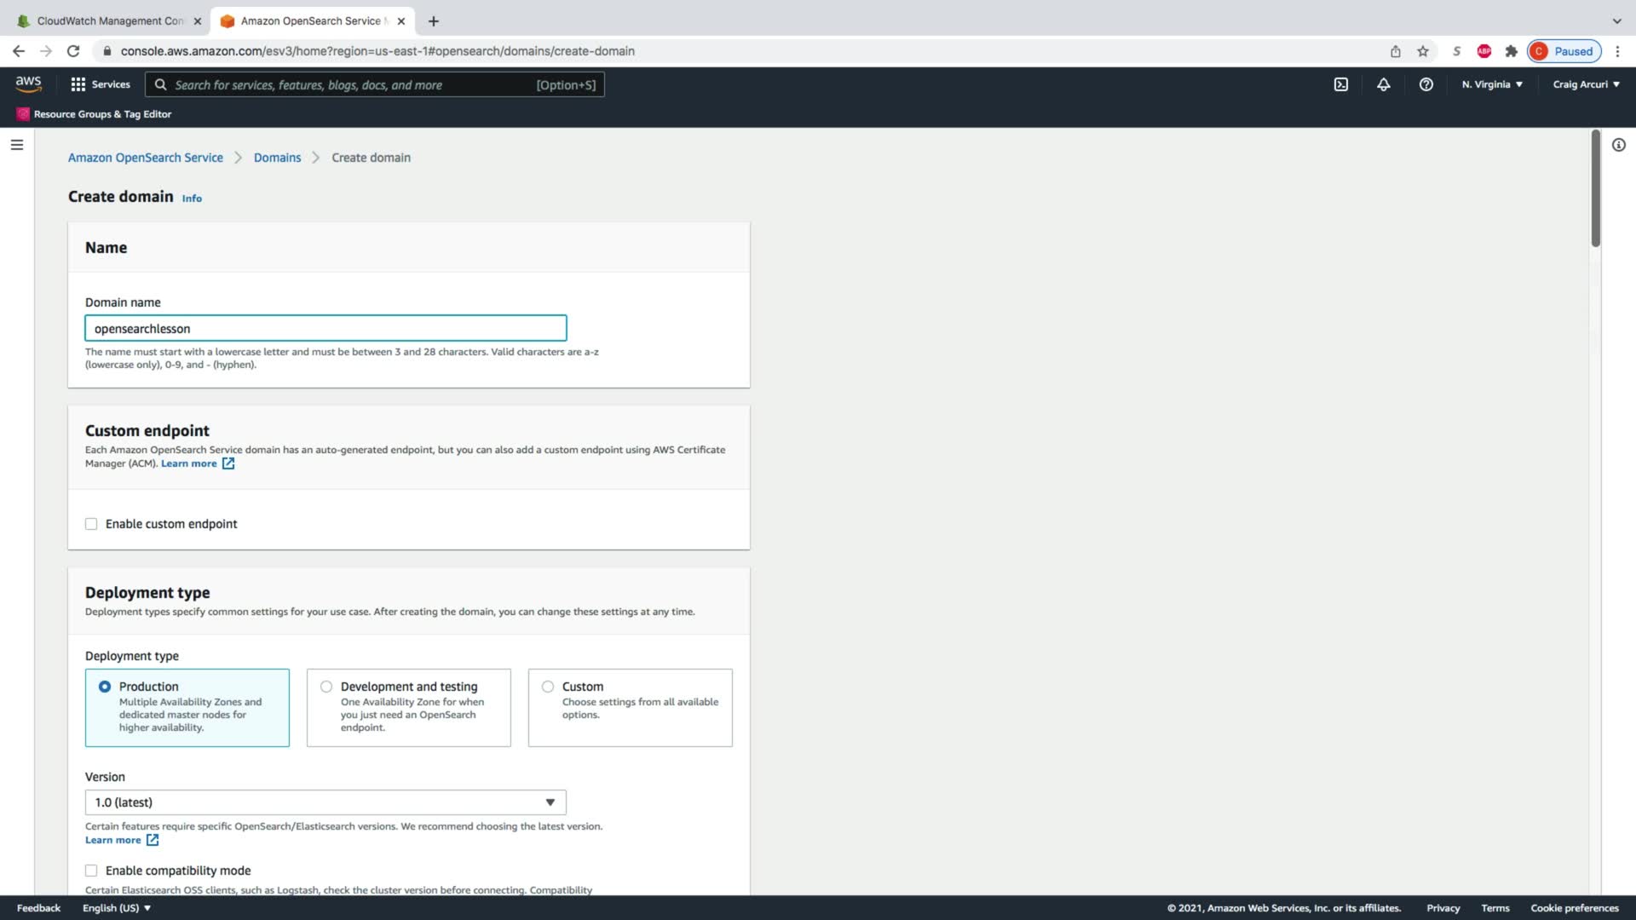This screenshot has width=1636, height=920.
Task: Bookmark this page with star icon
Action: coord(1422,51)
